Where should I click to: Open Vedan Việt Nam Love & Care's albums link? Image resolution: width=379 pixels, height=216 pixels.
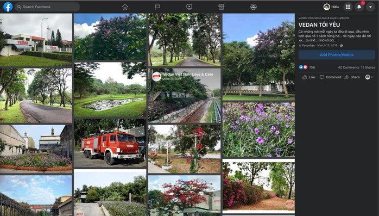point(324,18)
